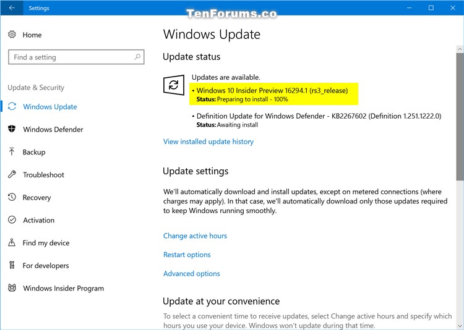Viewport: 464px width, 330px height.
Task: Click the scrollbar down arrow
Action: point(460,325)
